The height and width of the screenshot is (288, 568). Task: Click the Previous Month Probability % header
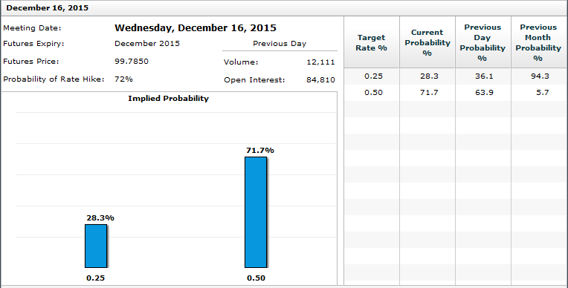(539, 42)
